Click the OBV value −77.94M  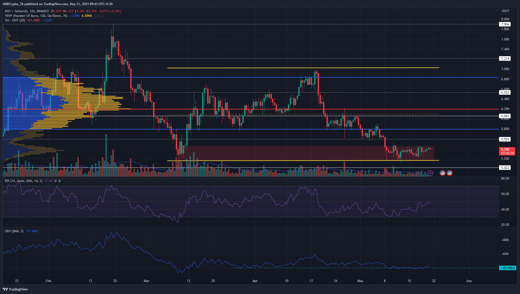pos(32,231)
